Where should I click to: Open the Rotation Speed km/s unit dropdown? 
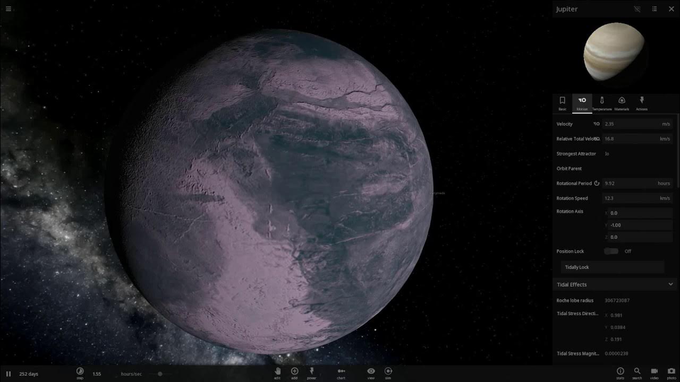pyautogui.click(x=665, y=198)
